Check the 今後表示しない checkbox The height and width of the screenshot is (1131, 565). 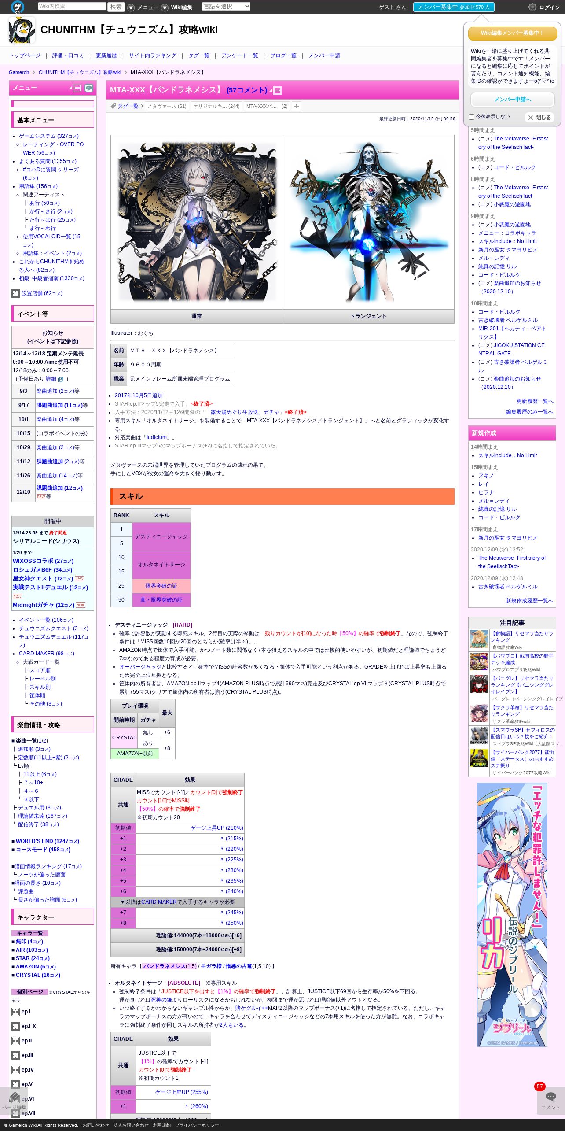(x=471, y=117)
